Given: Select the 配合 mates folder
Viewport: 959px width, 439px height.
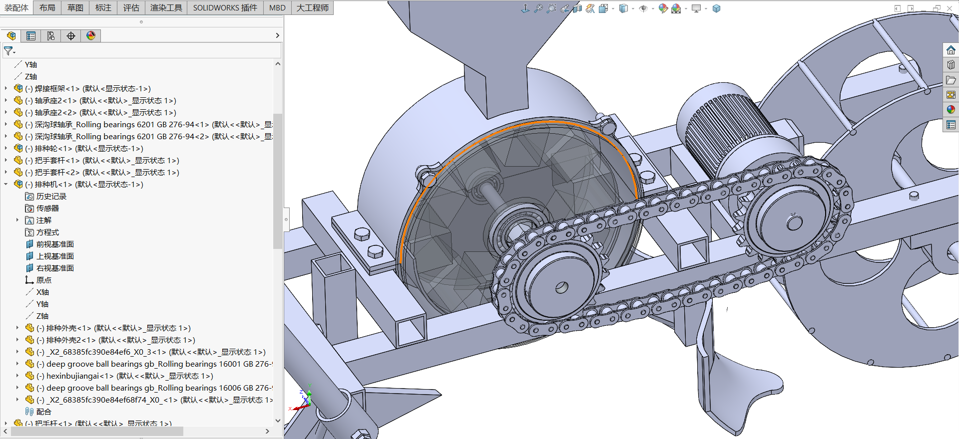Looking at the screenshot, I should pos(38,412).
